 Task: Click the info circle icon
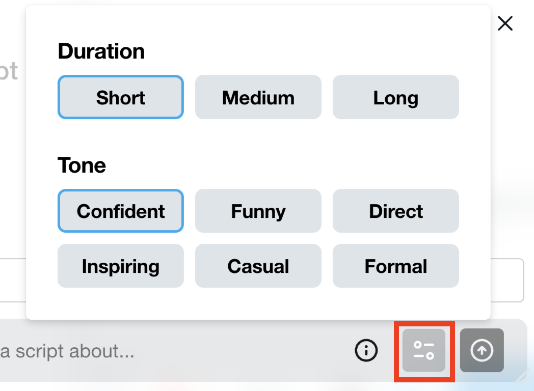point(366,350)
